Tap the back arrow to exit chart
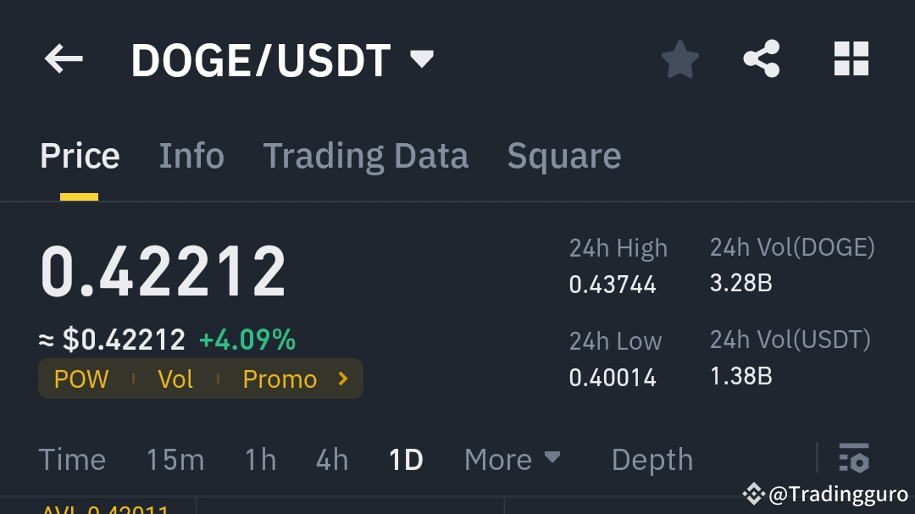 pos(64,58)
